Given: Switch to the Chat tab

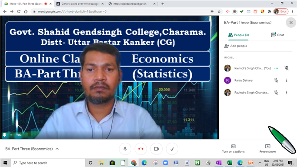Looking at the screenshot, I should point(278,35).
